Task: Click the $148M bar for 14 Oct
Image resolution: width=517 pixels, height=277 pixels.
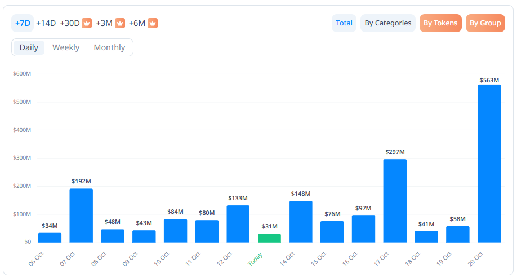Action: pyautogui.click(x=301, y=222)
